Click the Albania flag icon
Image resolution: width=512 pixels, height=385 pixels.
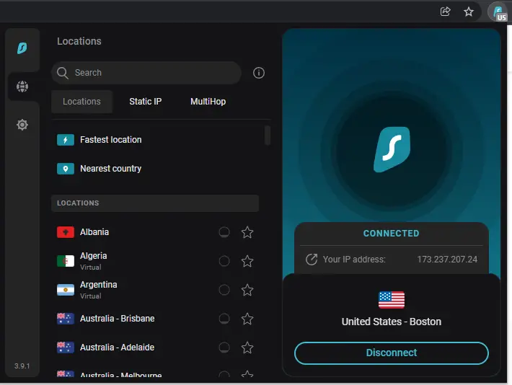(x=66, y=232)
